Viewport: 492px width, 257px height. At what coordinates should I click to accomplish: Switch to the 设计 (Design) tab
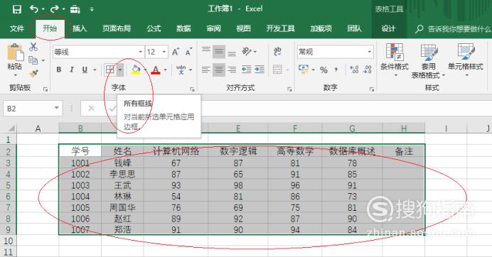click(388, 28)
